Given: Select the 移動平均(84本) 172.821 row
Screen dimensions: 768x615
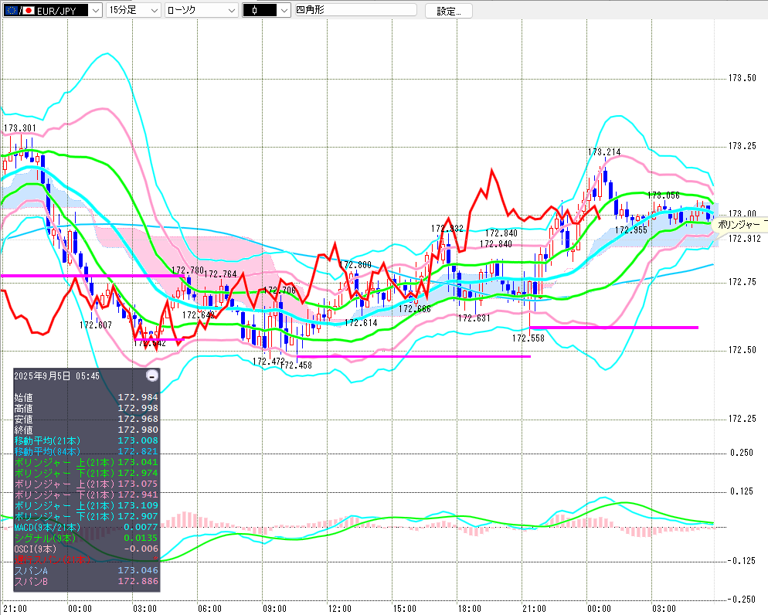Looking at the screenshot, I should (87, 451).
